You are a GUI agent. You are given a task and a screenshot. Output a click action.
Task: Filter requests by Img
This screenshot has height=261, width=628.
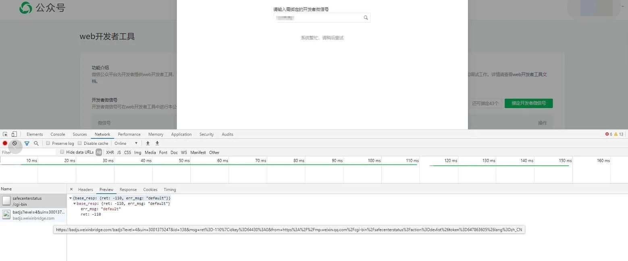point(138,152)
